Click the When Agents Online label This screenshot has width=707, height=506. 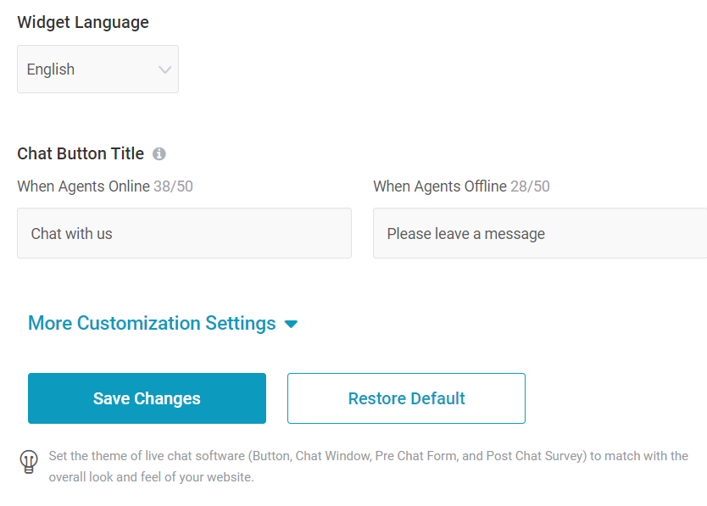click(x=83, y=186)
